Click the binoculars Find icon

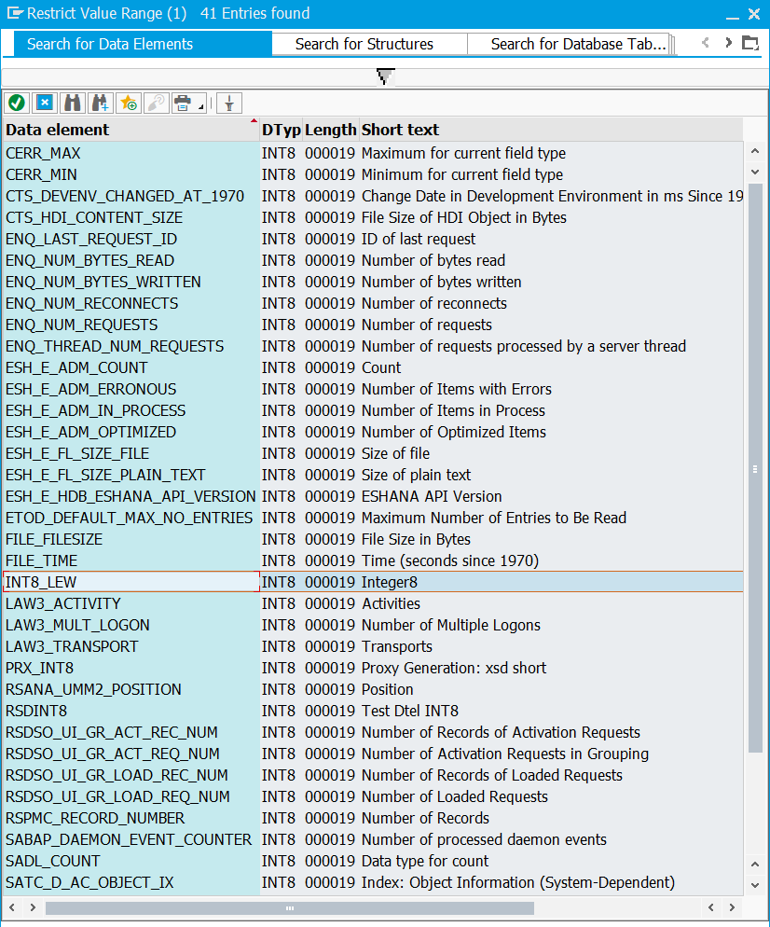(72, 103)
